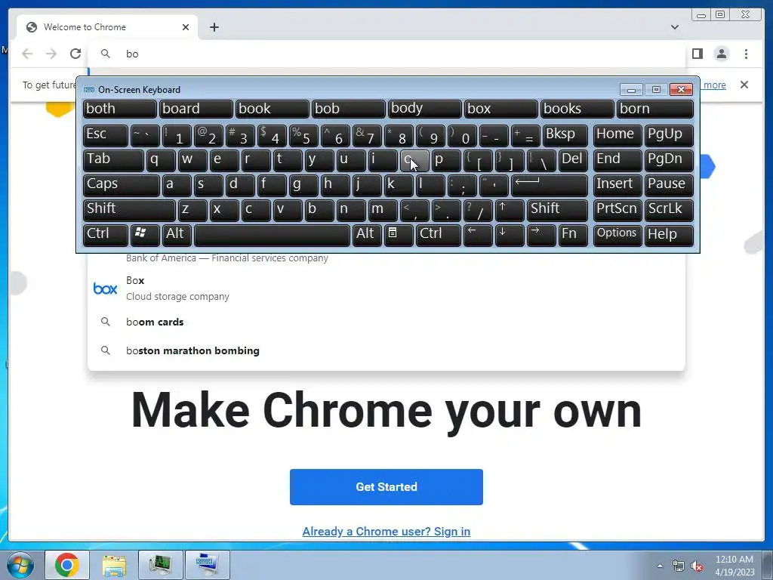The height and width of the screenshot is (580, 773).
Task: Open a new Chrome tab
Action: 214,27
